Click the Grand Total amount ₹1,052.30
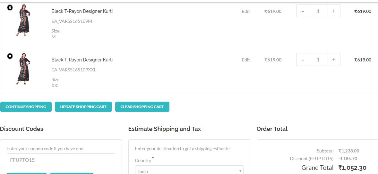This screenshot has width=378, height=174. 352,168
